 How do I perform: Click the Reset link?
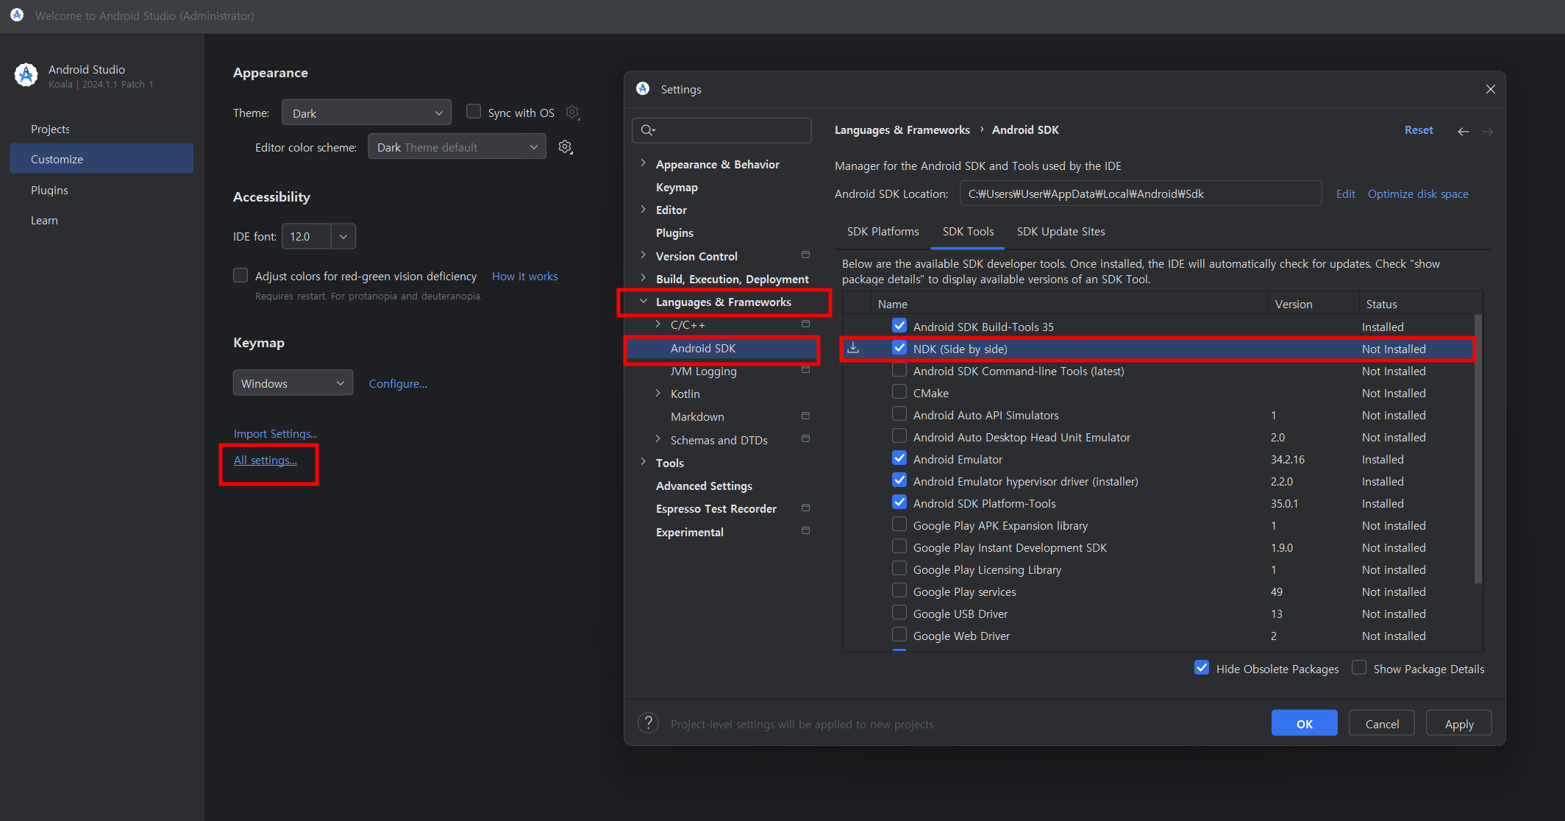pos(1419,129)
